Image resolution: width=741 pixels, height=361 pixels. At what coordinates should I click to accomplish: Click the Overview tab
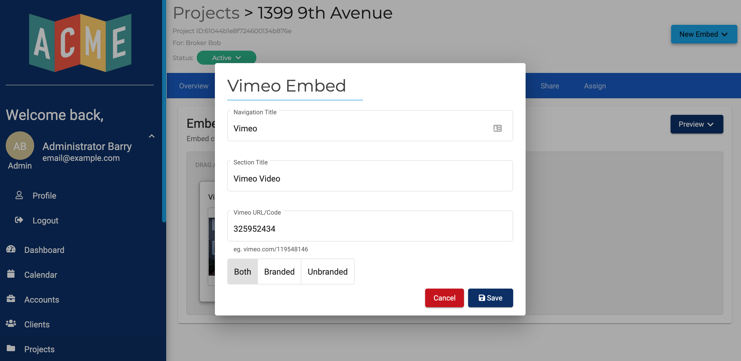click(193, 85)
